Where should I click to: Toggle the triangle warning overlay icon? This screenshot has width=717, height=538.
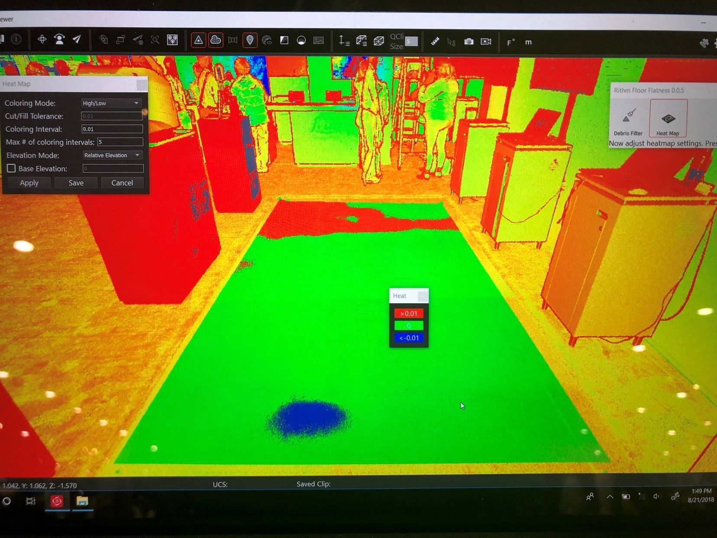click(x=198, y=40)
